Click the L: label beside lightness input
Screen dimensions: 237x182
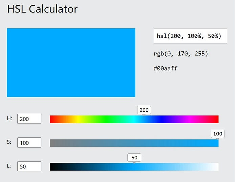point(9,166)
